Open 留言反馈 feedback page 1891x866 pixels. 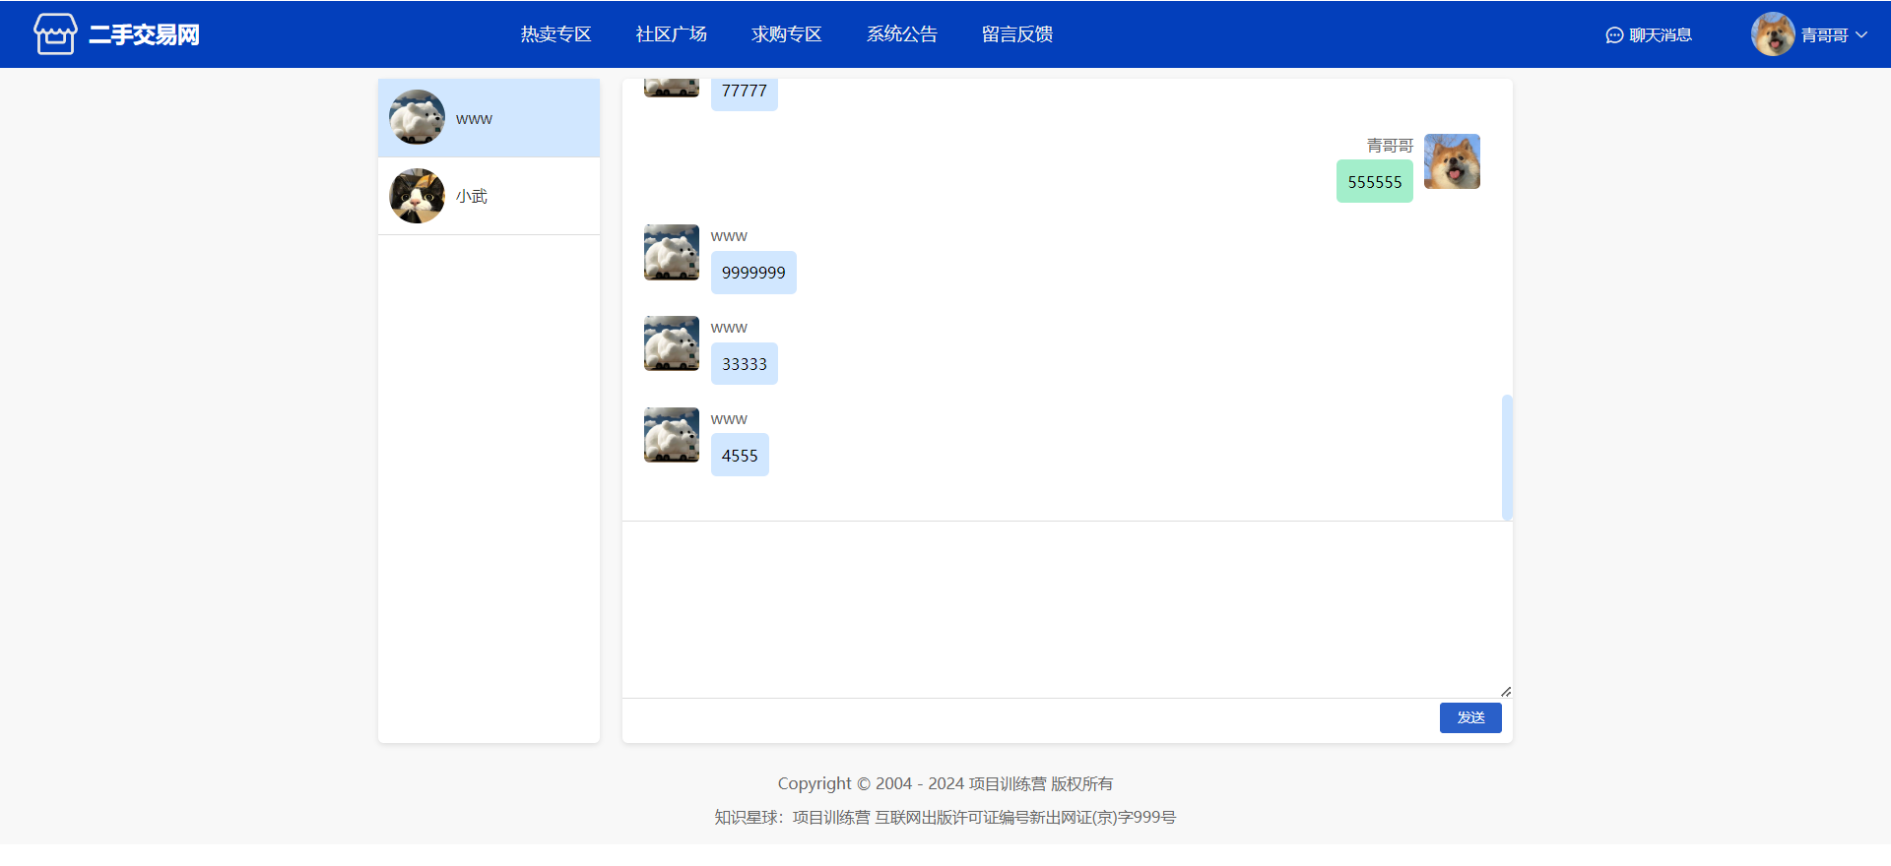[1016, 34]
